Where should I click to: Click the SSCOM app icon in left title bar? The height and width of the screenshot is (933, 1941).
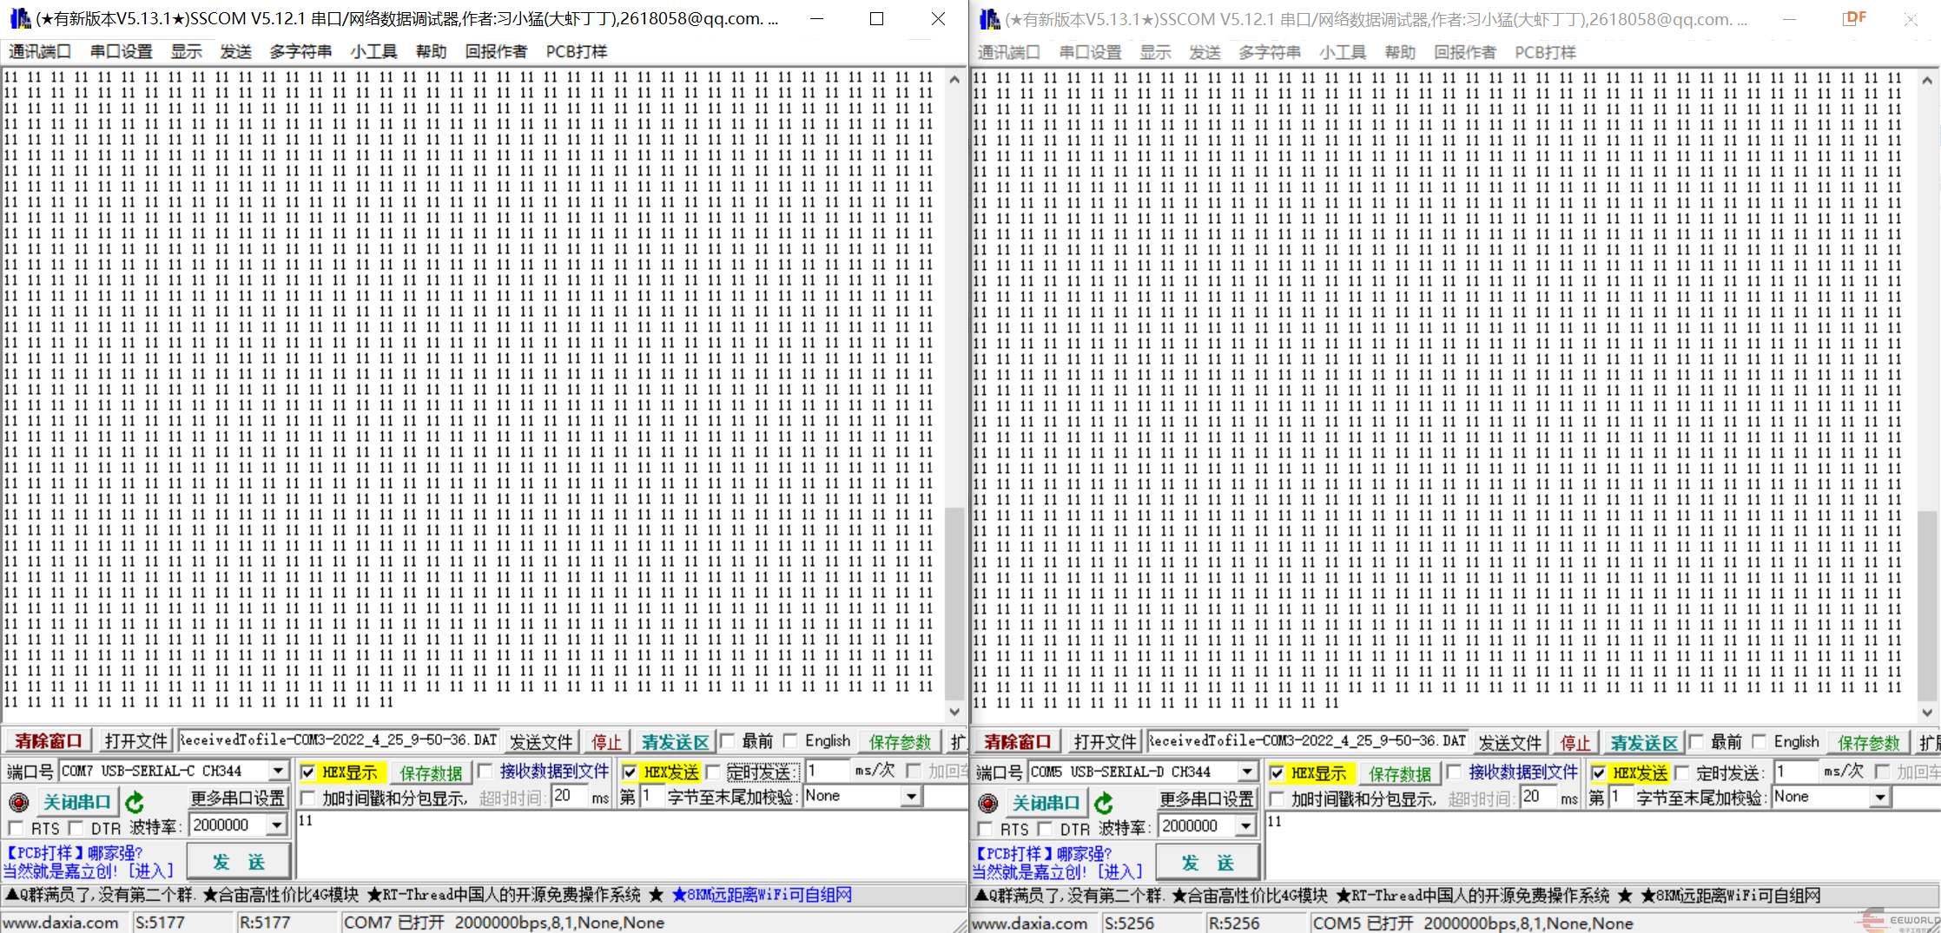[x=19, y=18]
